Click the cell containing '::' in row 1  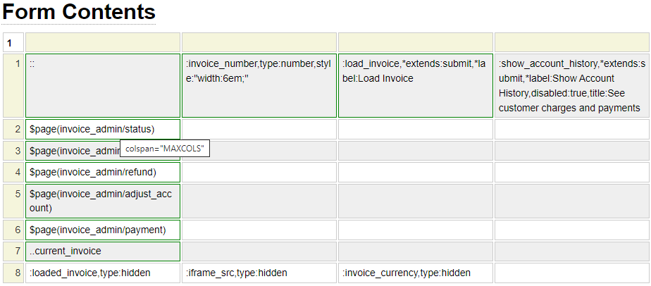tap(103, 85)
